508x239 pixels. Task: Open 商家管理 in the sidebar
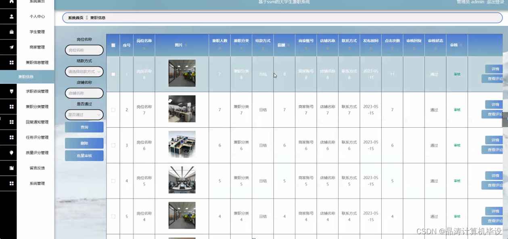click(37, 47)
